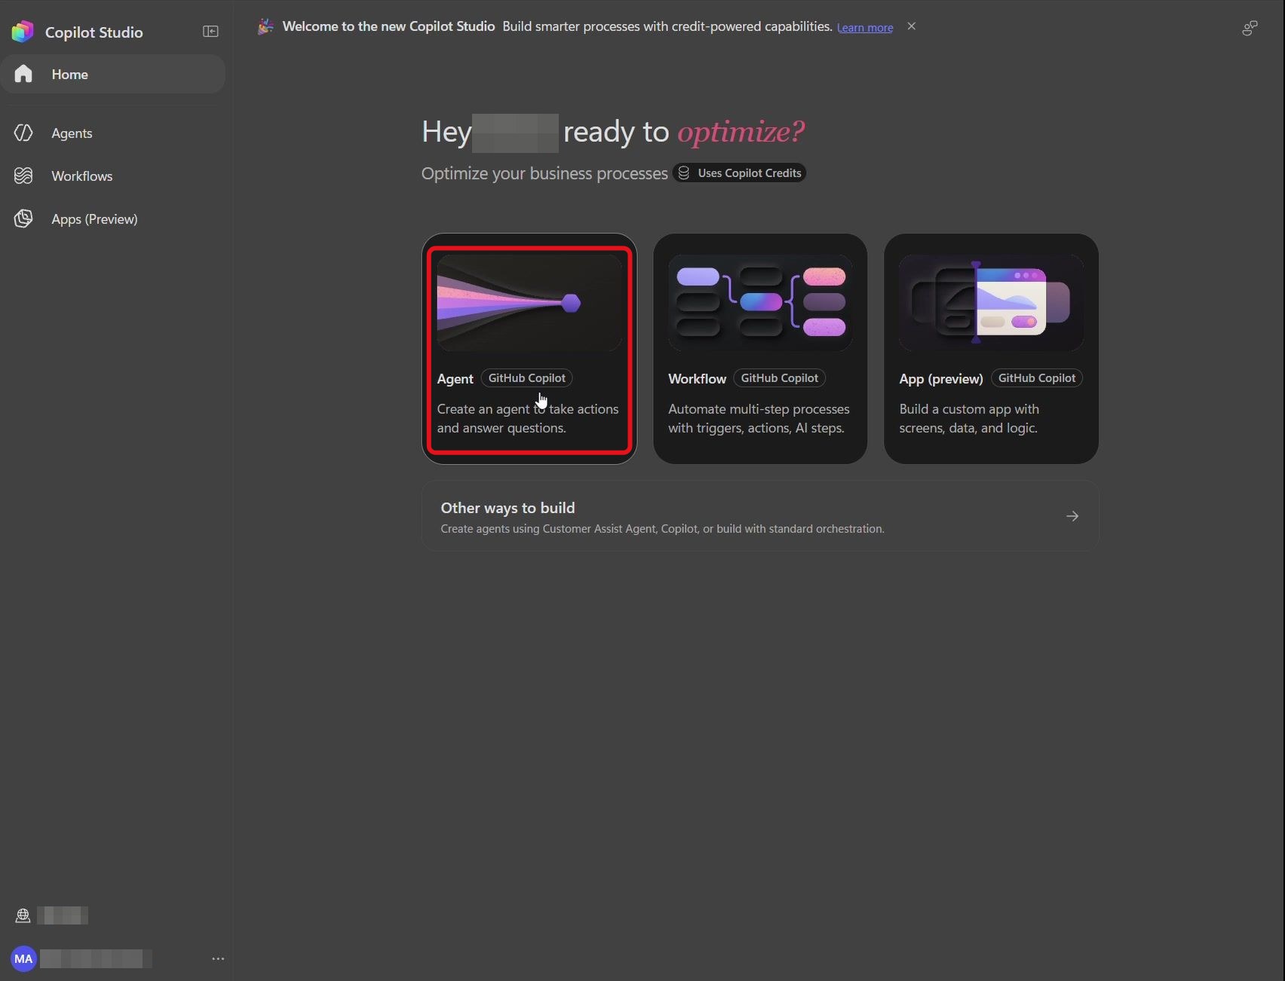Follow the Learn more link in banner
1285x981 pixels.
pyautogui.click(x=865, y=27)
